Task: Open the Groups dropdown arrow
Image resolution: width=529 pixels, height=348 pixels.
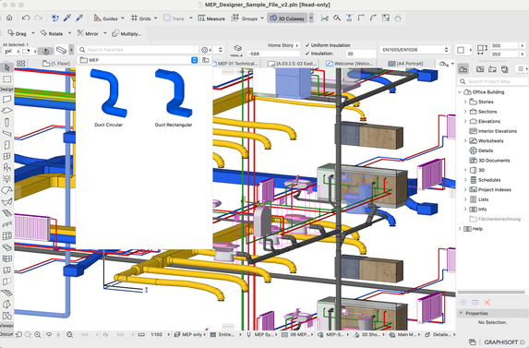Action: 262,18
